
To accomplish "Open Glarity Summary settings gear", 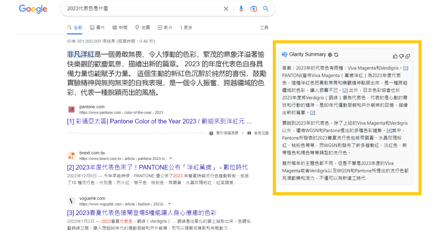I will [x=330, y=55].
